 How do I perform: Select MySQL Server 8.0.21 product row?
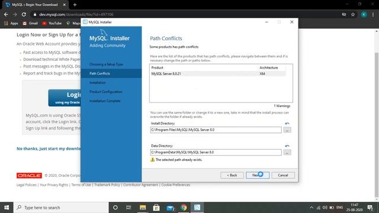pyautogui.click(x=219, y=73)
